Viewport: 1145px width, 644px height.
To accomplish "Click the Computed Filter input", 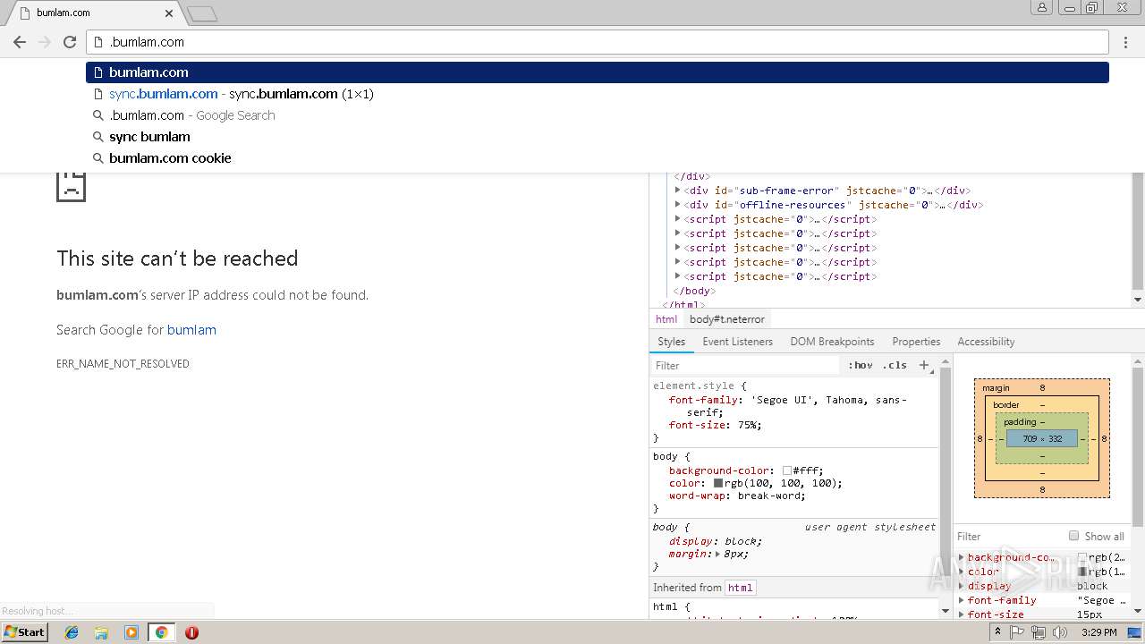I will tap(1009, 536).
